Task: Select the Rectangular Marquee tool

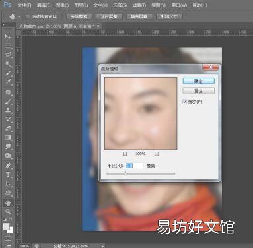Action: click(x=8, y=46)
